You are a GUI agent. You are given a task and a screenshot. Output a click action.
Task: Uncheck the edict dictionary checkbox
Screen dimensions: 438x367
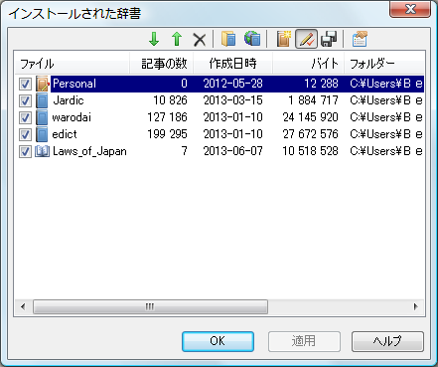coord(25,134)
